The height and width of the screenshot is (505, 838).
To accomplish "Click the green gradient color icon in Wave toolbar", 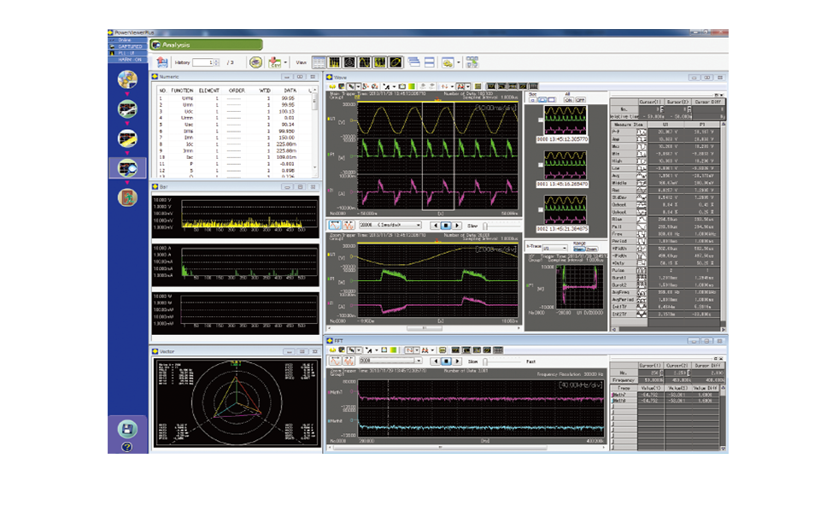I will tap(412, 86).
